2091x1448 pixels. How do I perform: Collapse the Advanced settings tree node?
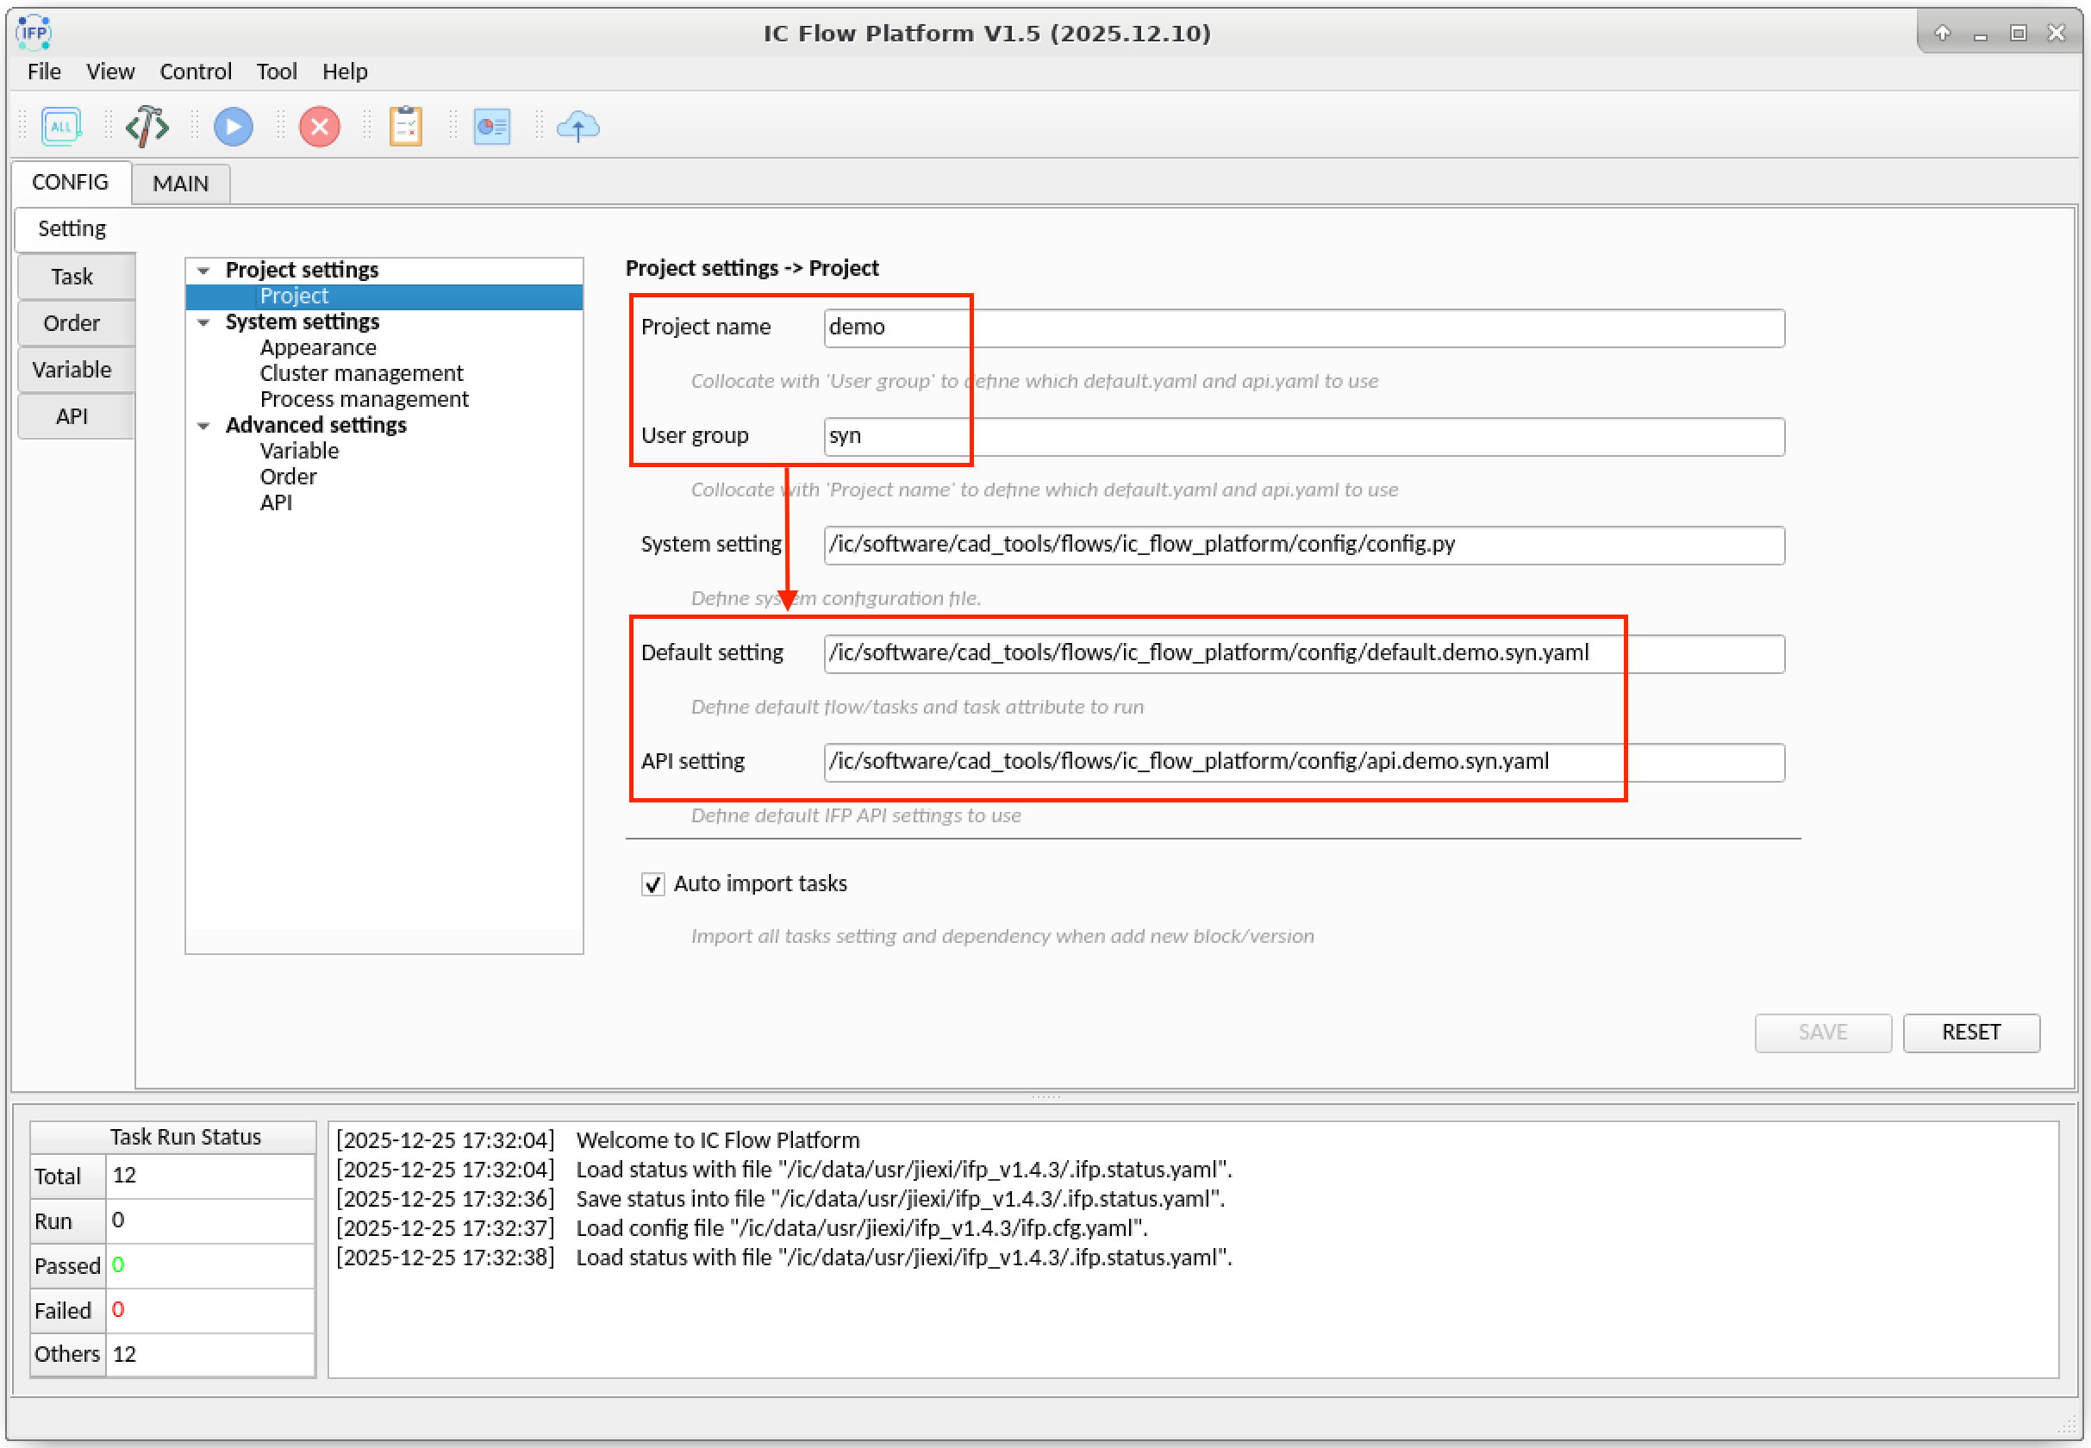204,426
